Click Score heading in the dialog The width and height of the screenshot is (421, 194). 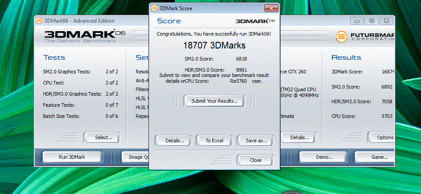(169, 21)
